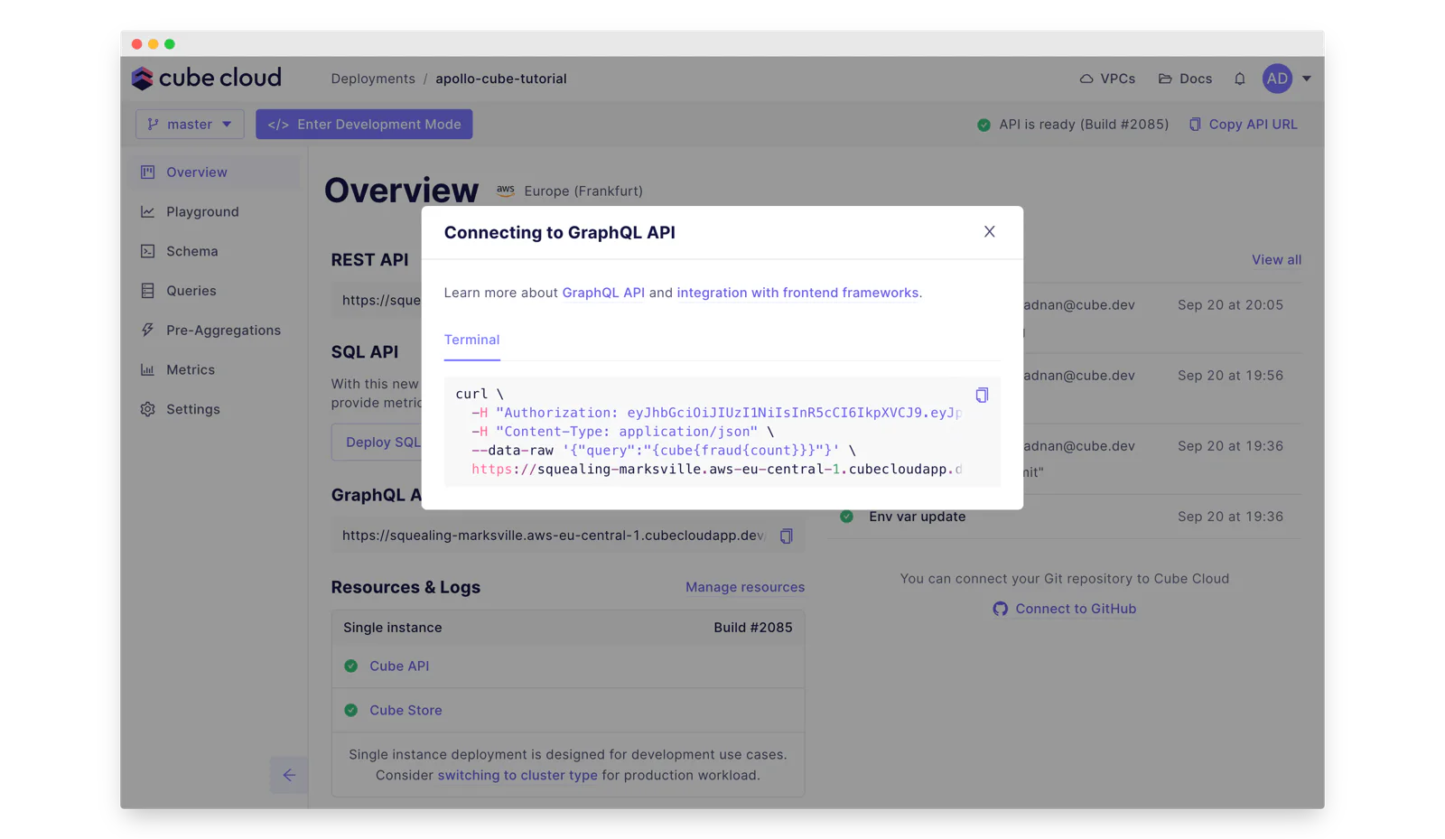This screenshot has height=839, width=1445.
Task: Copy the GraphQL API URL
Action: (787, 536)
